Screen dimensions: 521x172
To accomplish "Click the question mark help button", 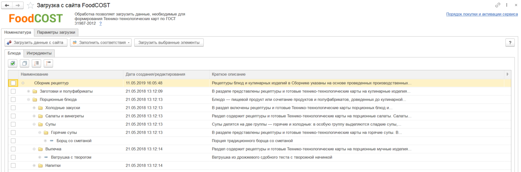I will coord(510,43).
